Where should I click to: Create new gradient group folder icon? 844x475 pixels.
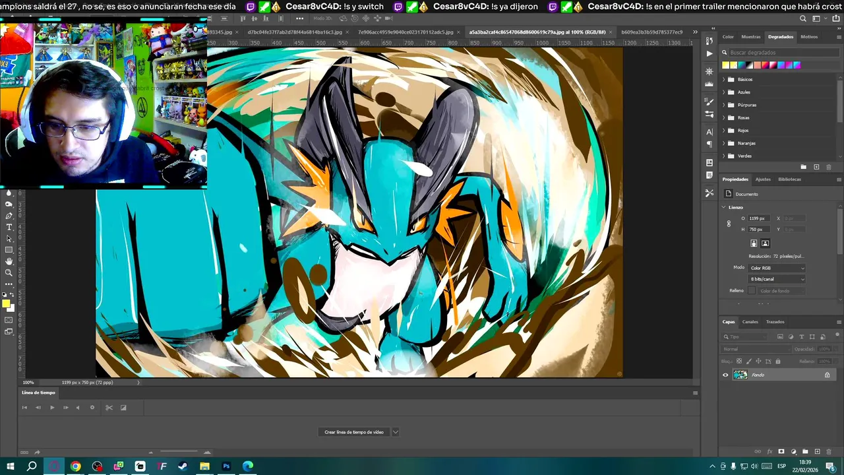[803, 167]
